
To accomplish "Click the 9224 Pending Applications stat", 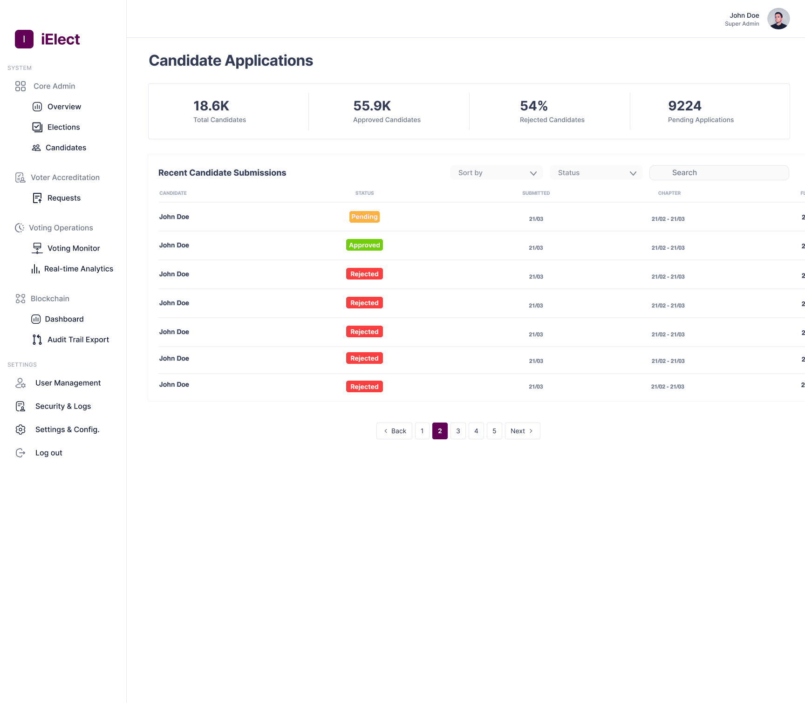I will coord(701,111).
